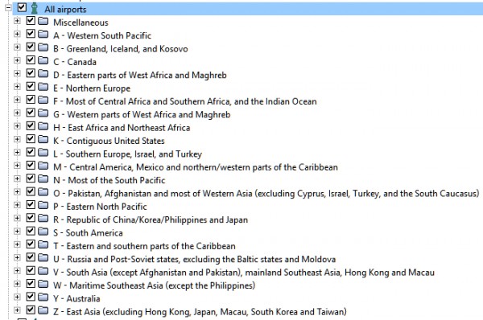Click folder icon for A - Western South Pacific

pos(43,34)
